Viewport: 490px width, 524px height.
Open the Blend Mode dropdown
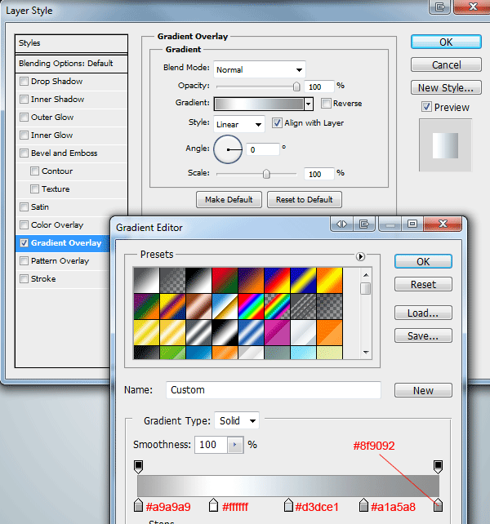coord(260,70)
